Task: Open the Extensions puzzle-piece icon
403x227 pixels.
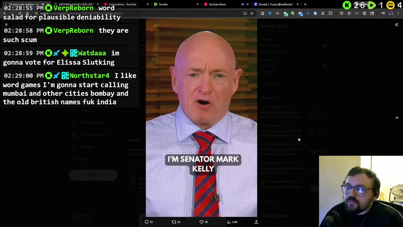Action: 330,13
